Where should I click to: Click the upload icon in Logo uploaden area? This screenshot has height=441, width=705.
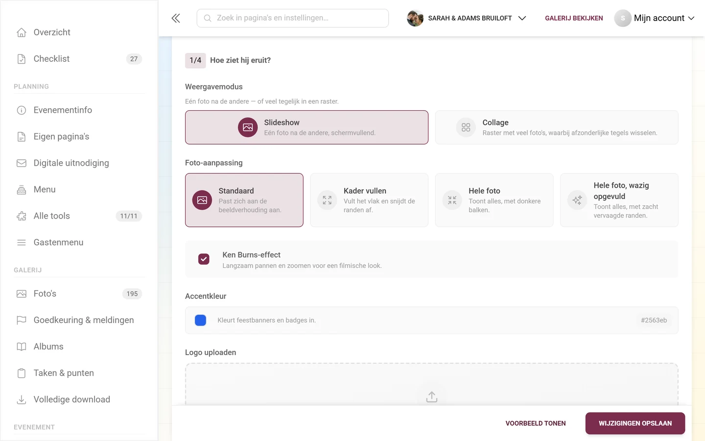(431, 396)
